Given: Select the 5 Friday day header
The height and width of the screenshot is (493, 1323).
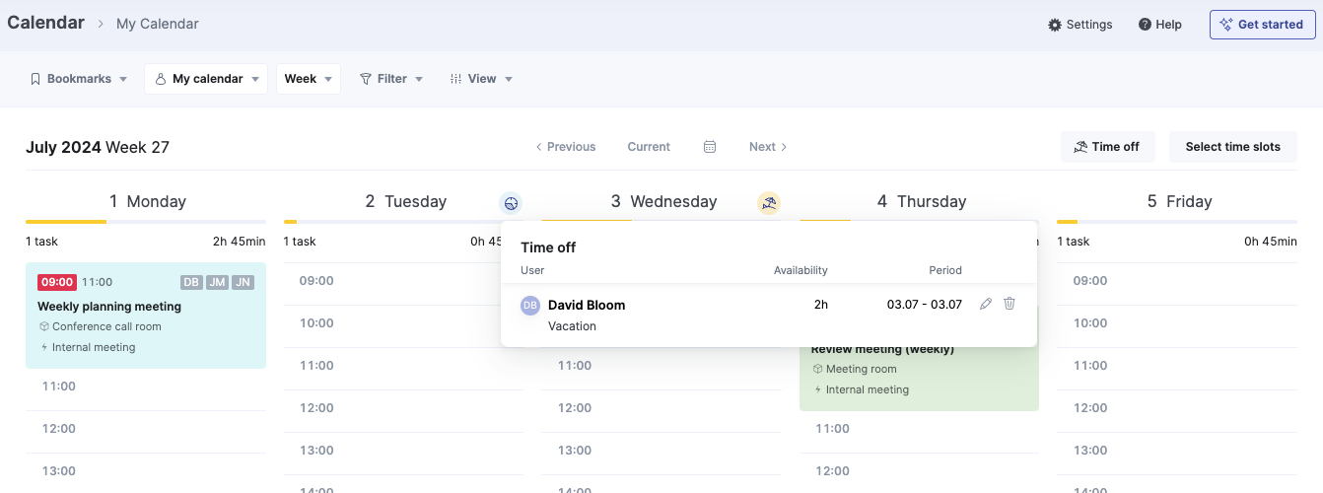Looking at the screenshot, I should [1179, 201].
